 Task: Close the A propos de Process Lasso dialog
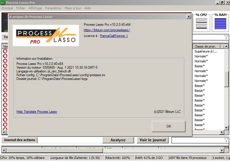[189, 17]
